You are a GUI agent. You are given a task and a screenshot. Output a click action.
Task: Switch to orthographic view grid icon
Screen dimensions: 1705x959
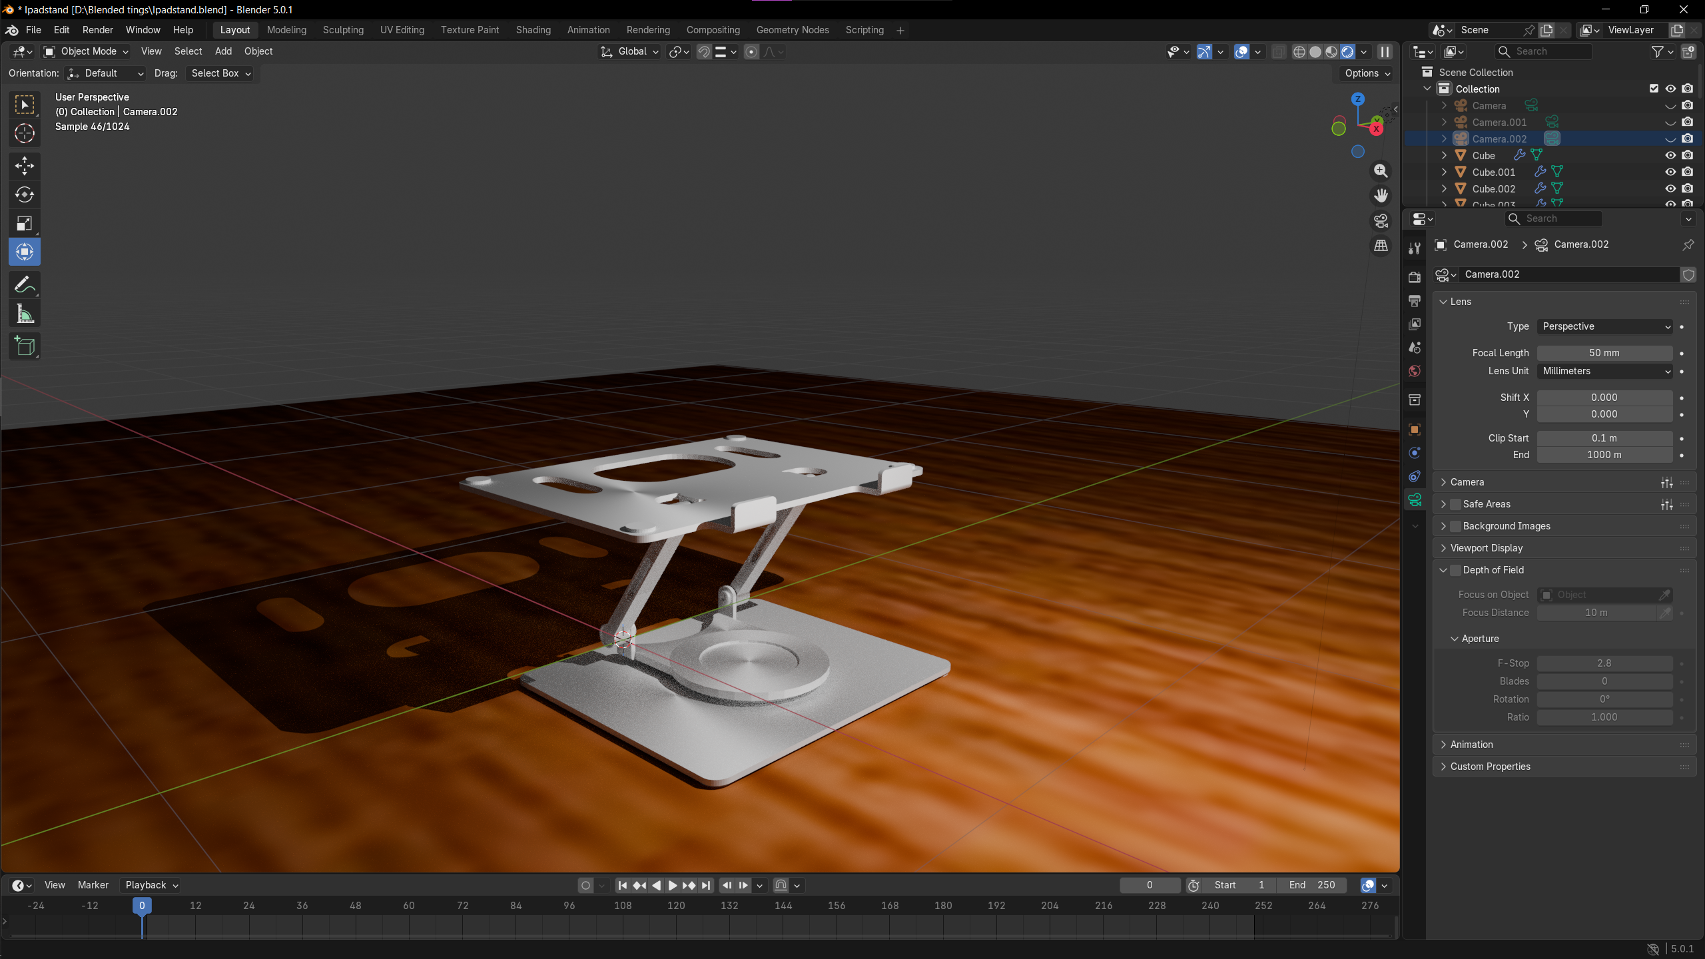pos(1381,246)
